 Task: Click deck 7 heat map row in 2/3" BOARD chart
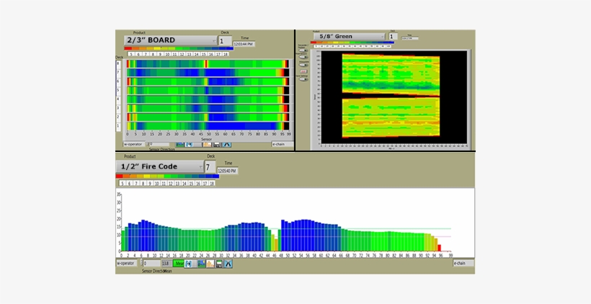tap(208, 73)
